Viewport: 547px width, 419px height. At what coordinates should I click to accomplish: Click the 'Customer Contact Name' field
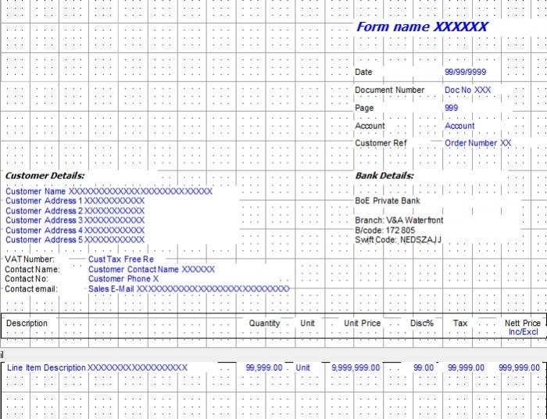151,269
